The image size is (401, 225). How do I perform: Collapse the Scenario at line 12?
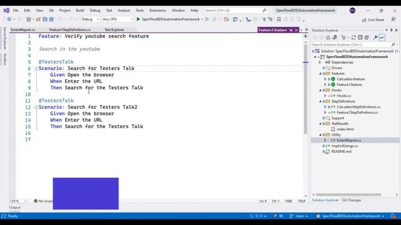pos(36,107)
